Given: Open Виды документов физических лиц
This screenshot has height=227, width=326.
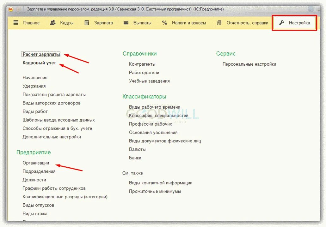Looking at the screenshot, I should pos(165,141).
